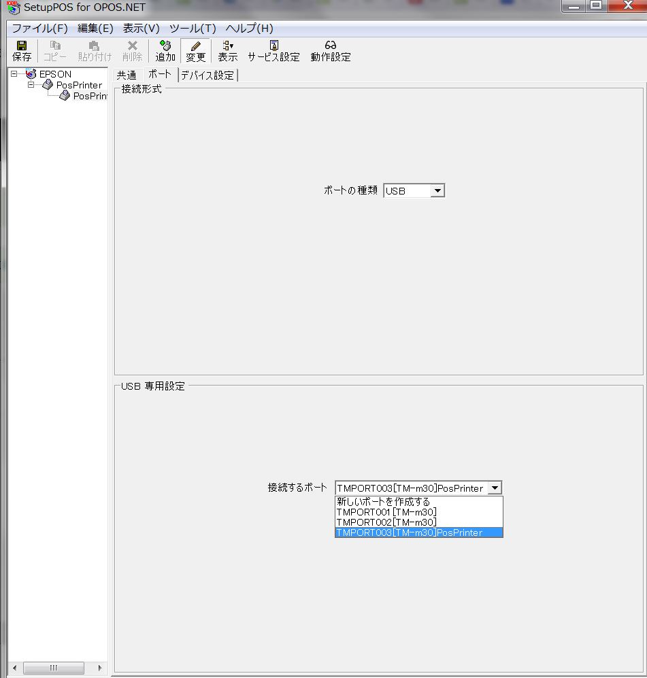This screenshot has width=647, height=678.
Task: Click the EPSON root node icon
Action: click(x=31, y=73)
